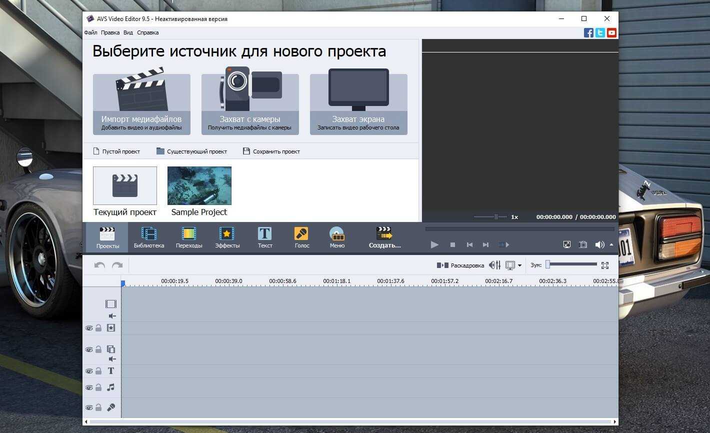Open the Voice (Голос) recording tool
The width and height of the screenshot is (710, 433).
(x=301, y=237)
